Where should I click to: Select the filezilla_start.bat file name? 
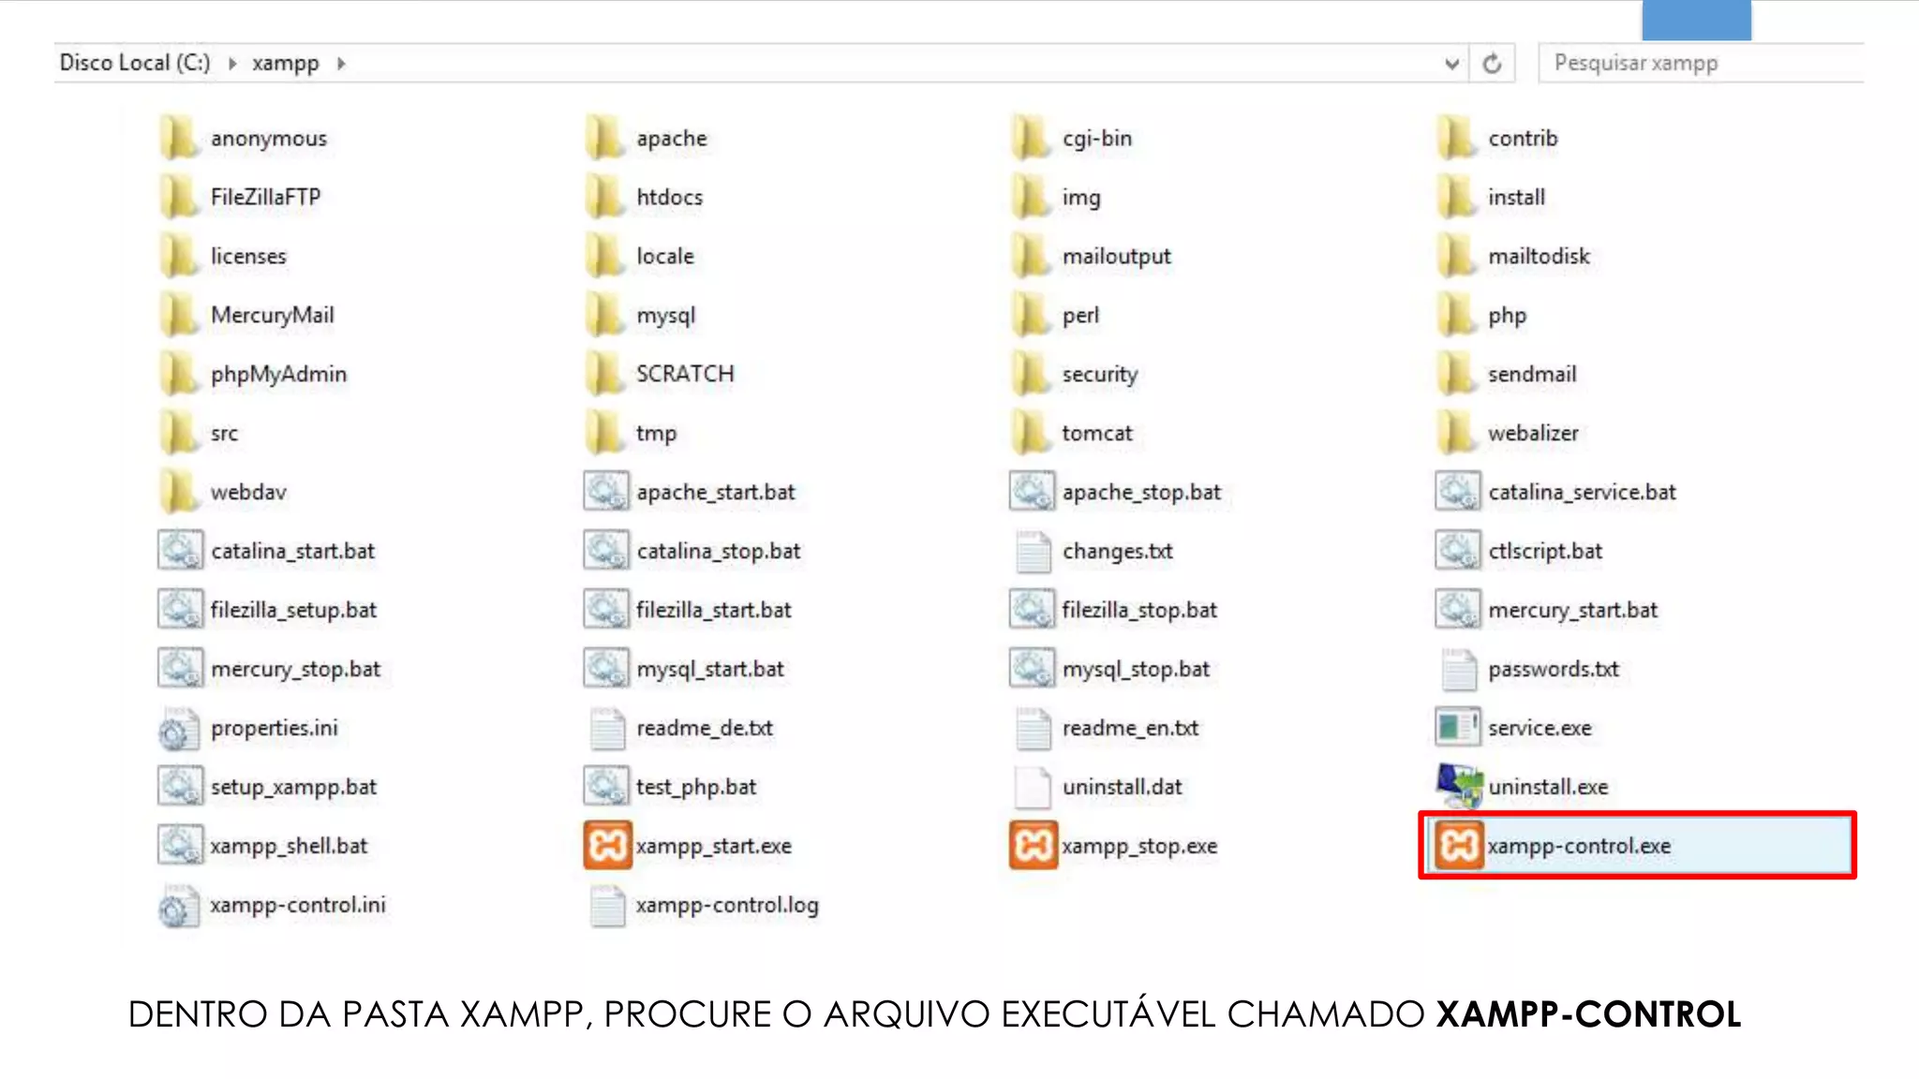point(714,611)
